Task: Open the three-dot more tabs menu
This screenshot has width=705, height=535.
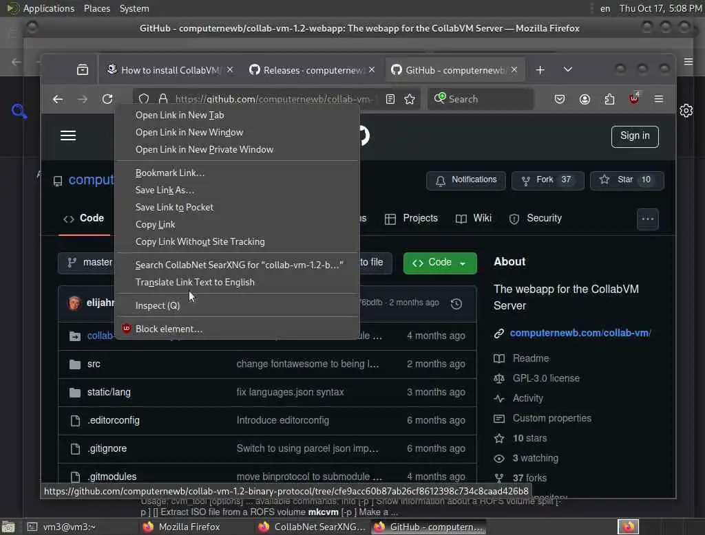Action: click(x=647, y=219)
